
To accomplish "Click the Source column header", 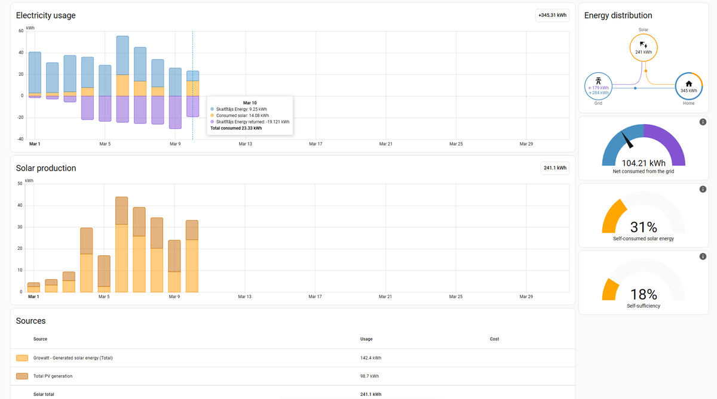I will 40,339.
